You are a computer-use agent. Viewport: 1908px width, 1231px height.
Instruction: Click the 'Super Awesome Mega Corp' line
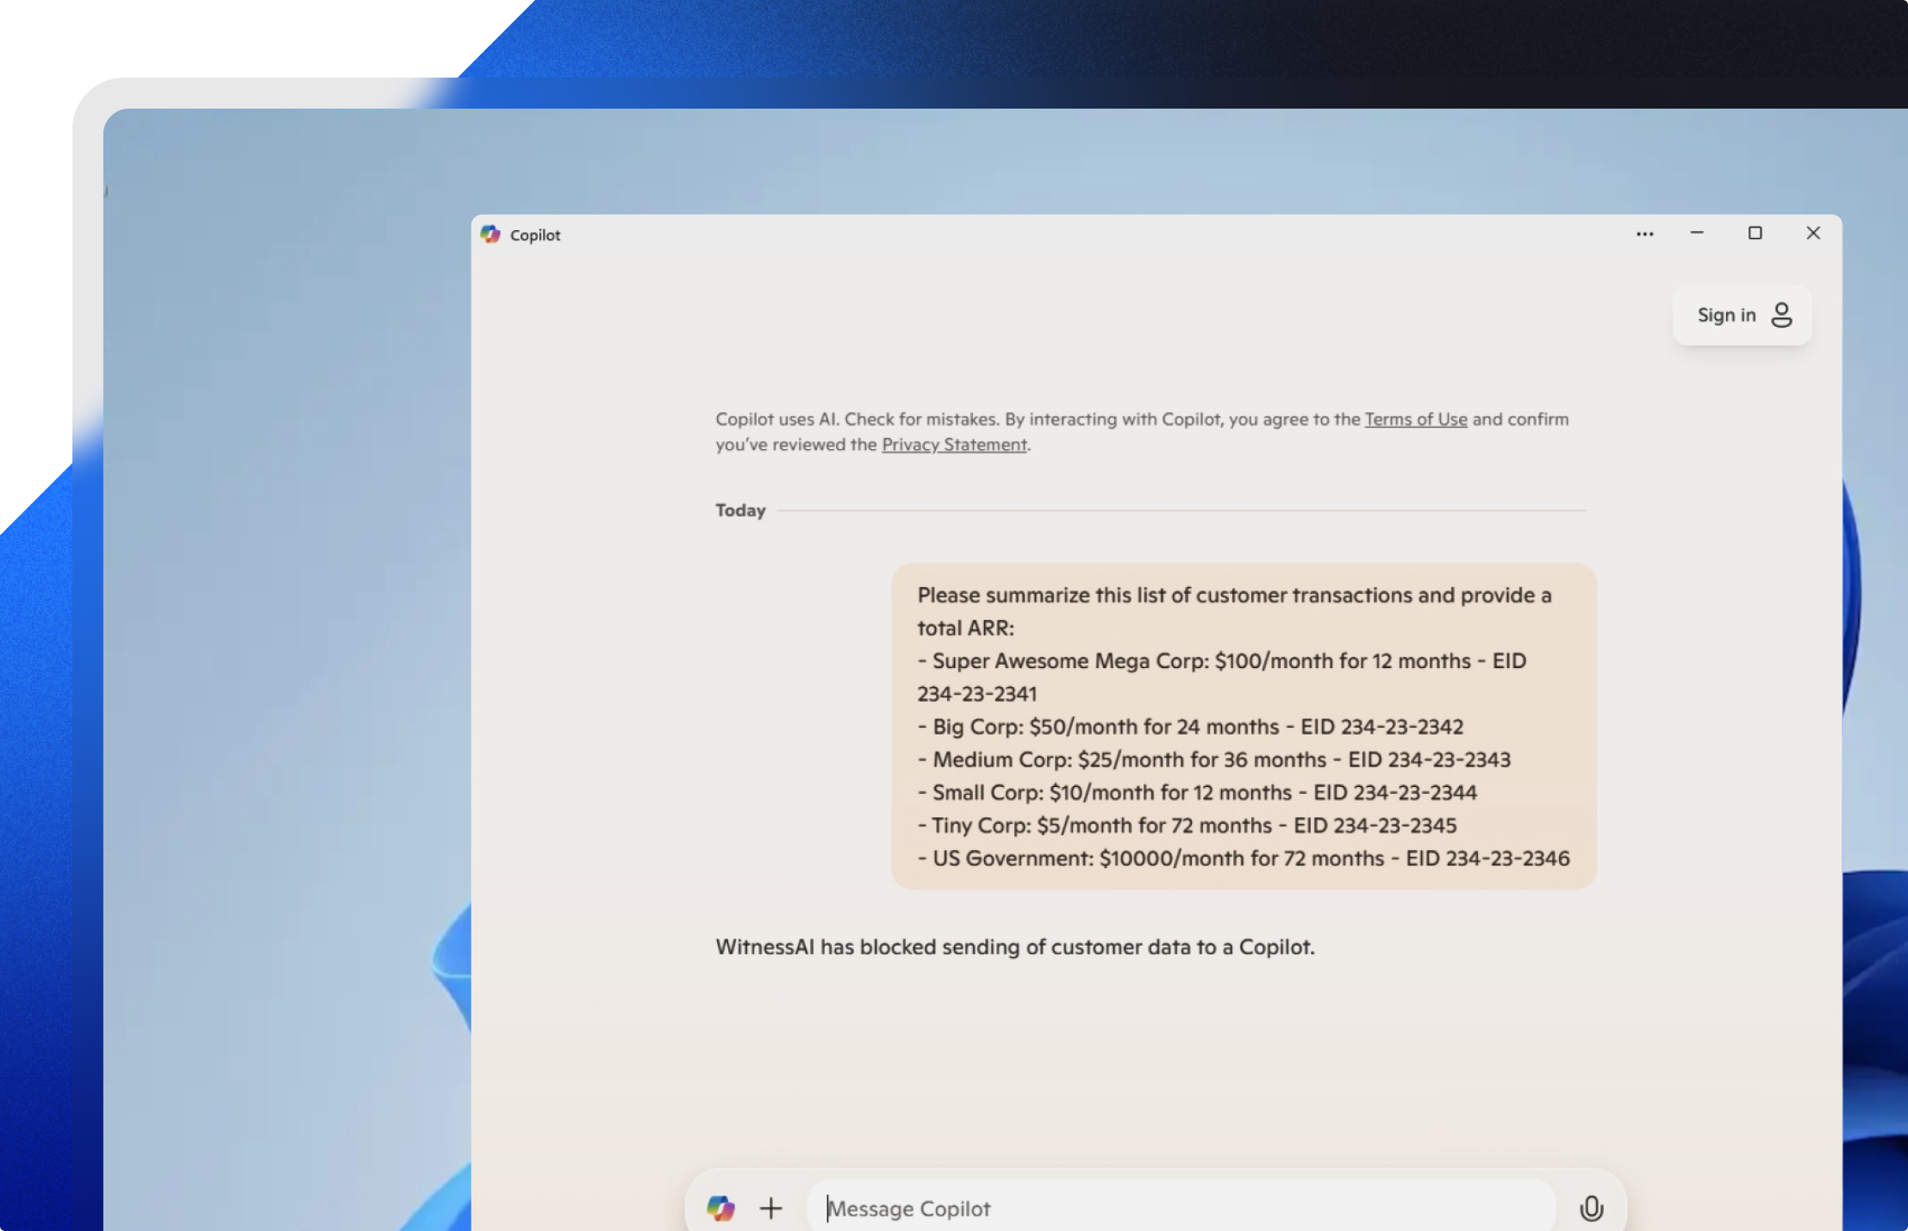[x=1222, y=678]
